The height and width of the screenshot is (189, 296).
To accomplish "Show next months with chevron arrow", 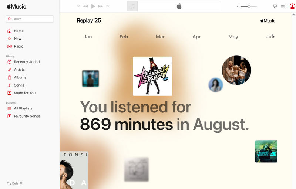I will 273,36.
